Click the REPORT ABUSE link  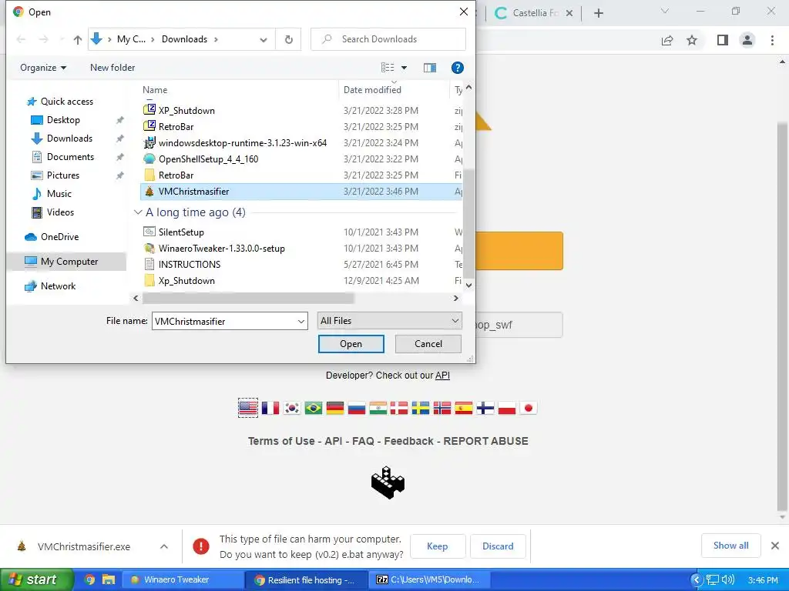(485, 441)
